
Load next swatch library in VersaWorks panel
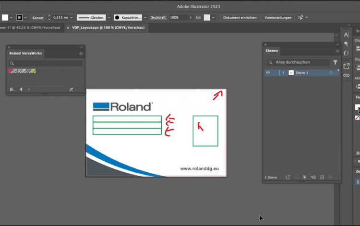[29, 89]
